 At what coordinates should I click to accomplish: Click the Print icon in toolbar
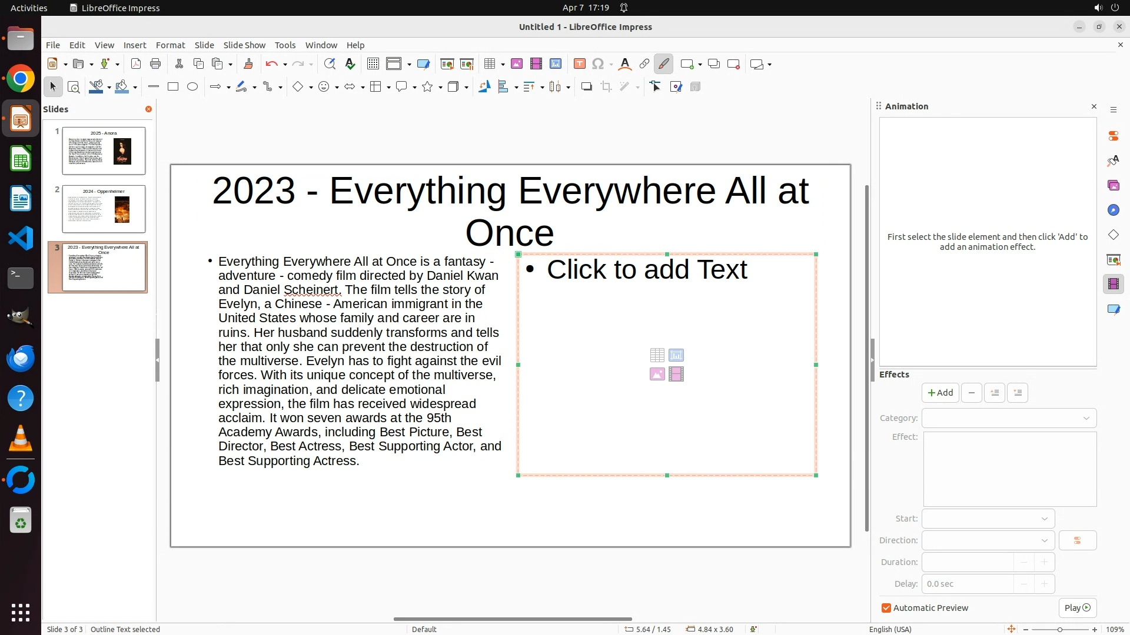[155, 64]
